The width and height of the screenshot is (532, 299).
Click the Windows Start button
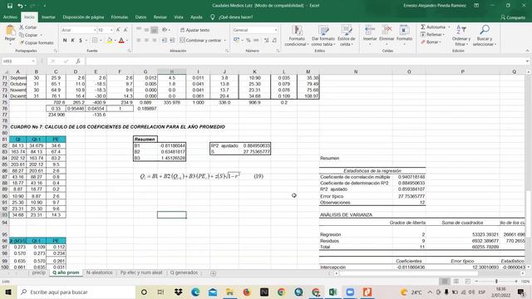click(8, 292)
